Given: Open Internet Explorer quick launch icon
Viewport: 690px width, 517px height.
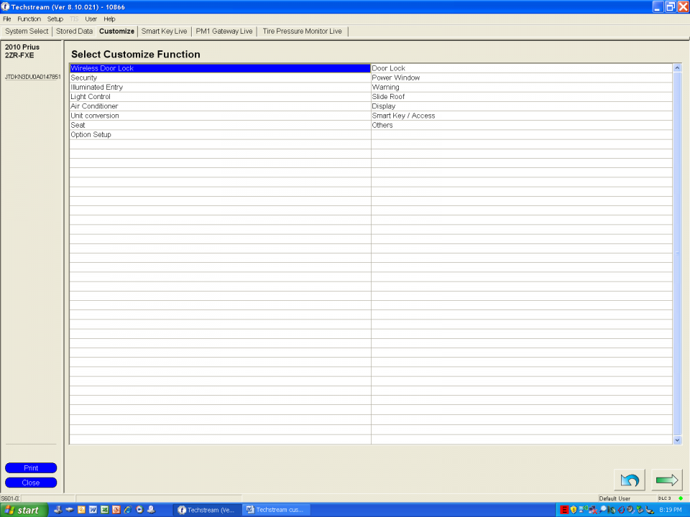Looking at the screenshot, I should (x=127, y=510).
